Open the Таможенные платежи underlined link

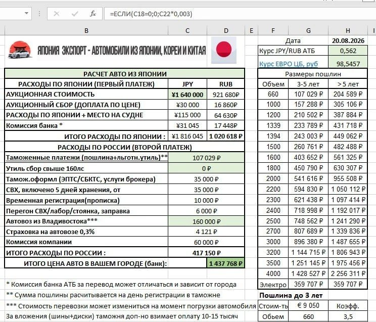pos(86,158)
